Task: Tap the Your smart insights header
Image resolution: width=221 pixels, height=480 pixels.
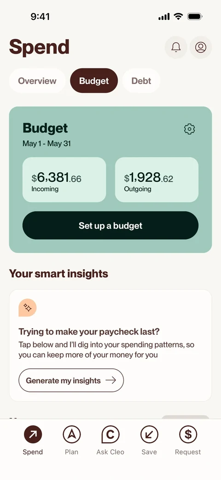Action: 58,274
